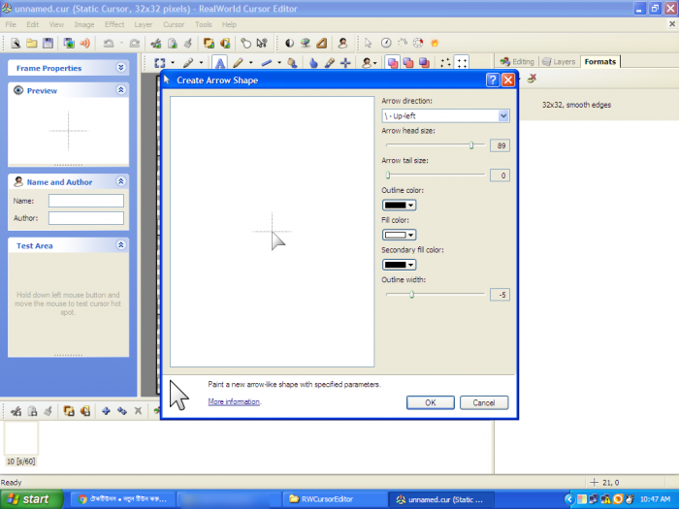679x509 pixels.
Task: Click the Undo arrow icon
Action: point(109,43)
